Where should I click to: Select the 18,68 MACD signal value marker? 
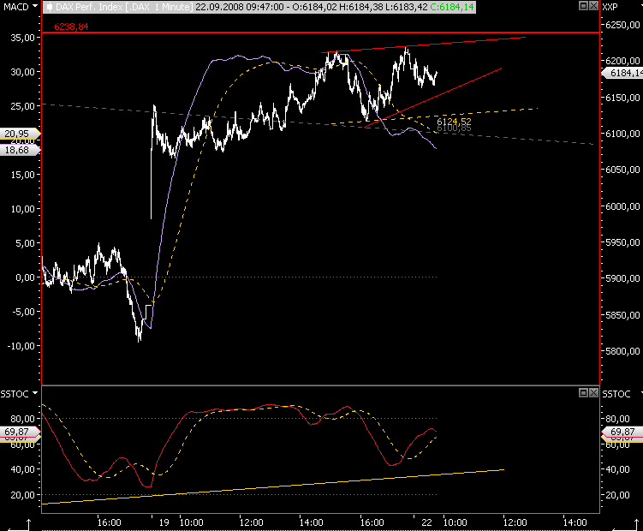20,150
